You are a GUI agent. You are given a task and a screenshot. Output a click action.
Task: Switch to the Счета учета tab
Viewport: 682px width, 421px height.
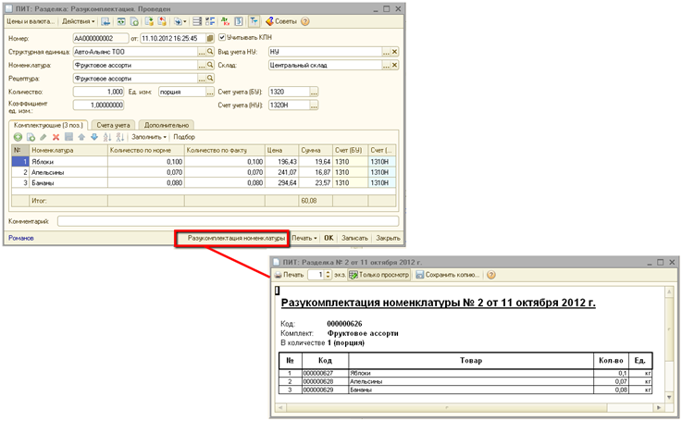pos(113,124)
